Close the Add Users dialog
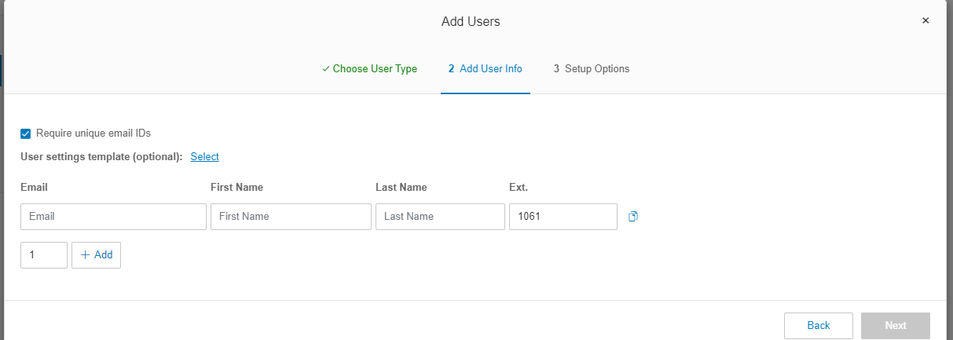This screenshot has width=953, height=340. (x=926, y=20)
